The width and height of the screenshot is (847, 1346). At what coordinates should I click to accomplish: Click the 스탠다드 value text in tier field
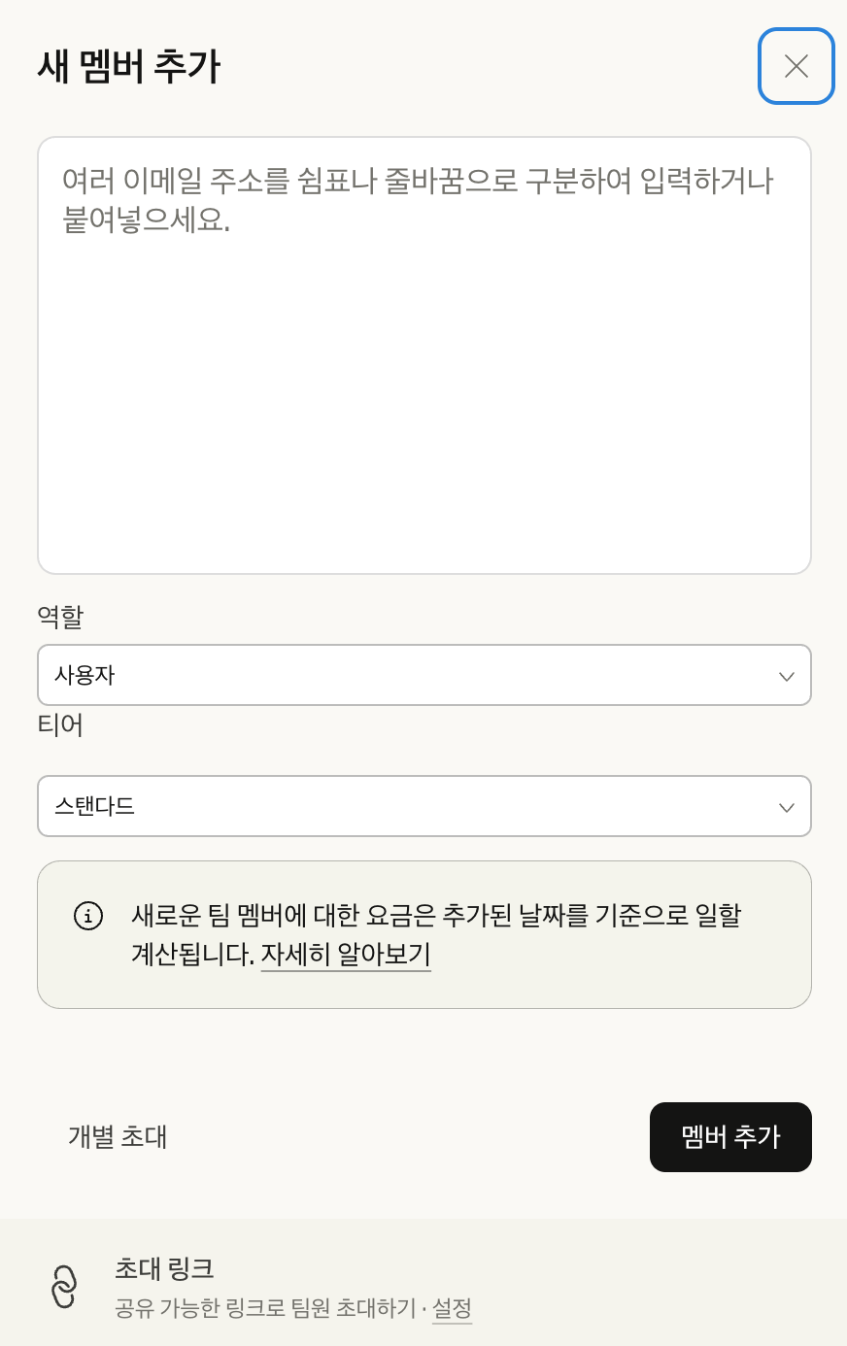click(95, 806)
